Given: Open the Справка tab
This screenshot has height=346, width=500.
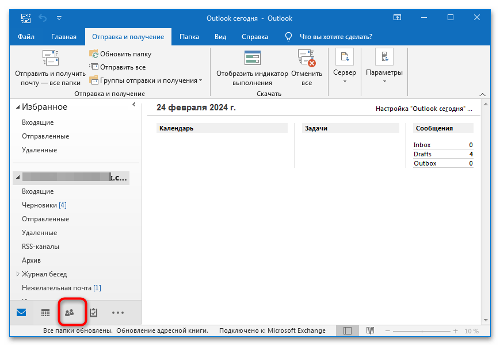Looking at the screenshot, I should 255,37.
